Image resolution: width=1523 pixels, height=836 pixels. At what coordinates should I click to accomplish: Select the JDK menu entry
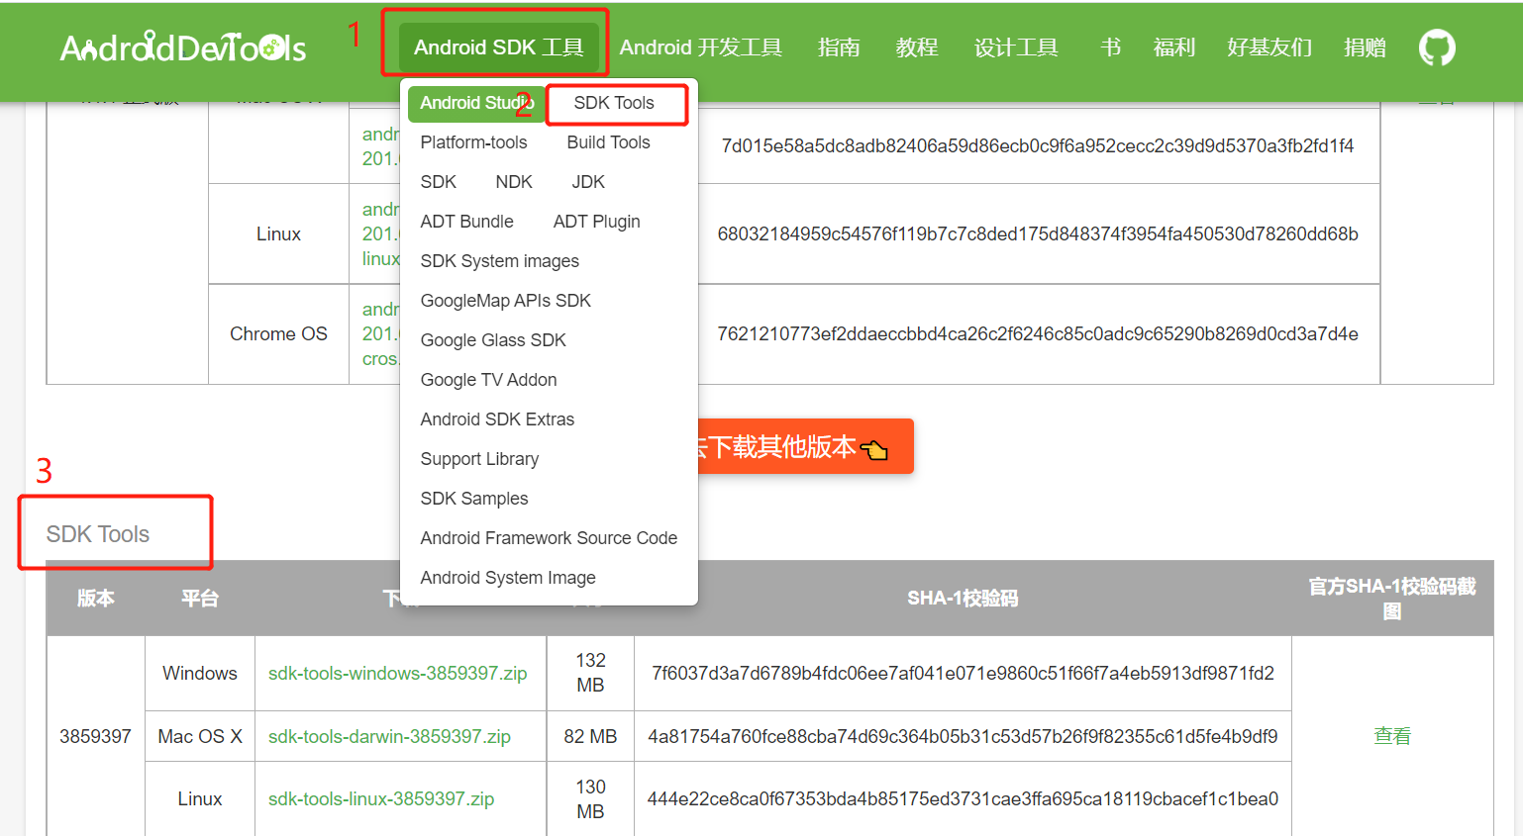588,182
